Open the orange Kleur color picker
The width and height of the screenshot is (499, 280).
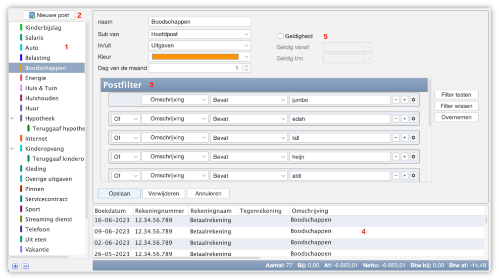click(x=200, y=57)
